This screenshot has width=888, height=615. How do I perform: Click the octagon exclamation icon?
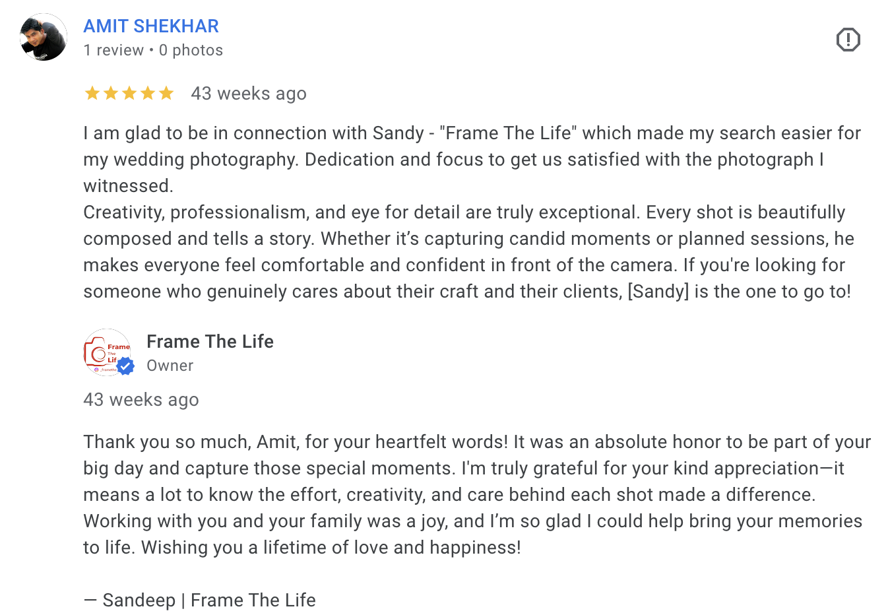click(847, 40)
